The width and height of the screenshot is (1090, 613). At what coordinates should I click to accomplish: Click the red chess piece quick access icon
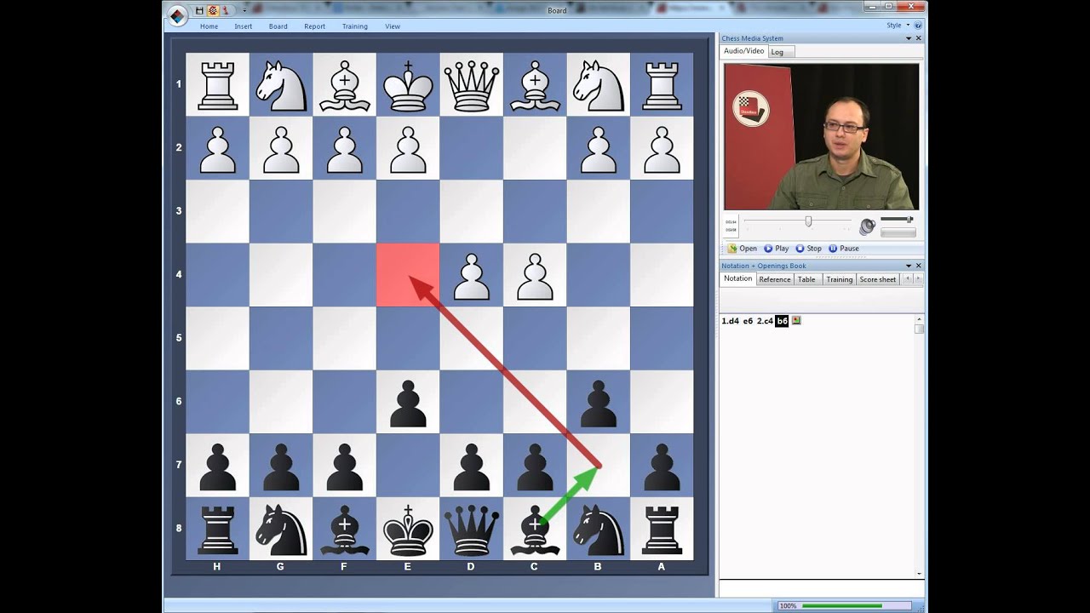[226, 11]
